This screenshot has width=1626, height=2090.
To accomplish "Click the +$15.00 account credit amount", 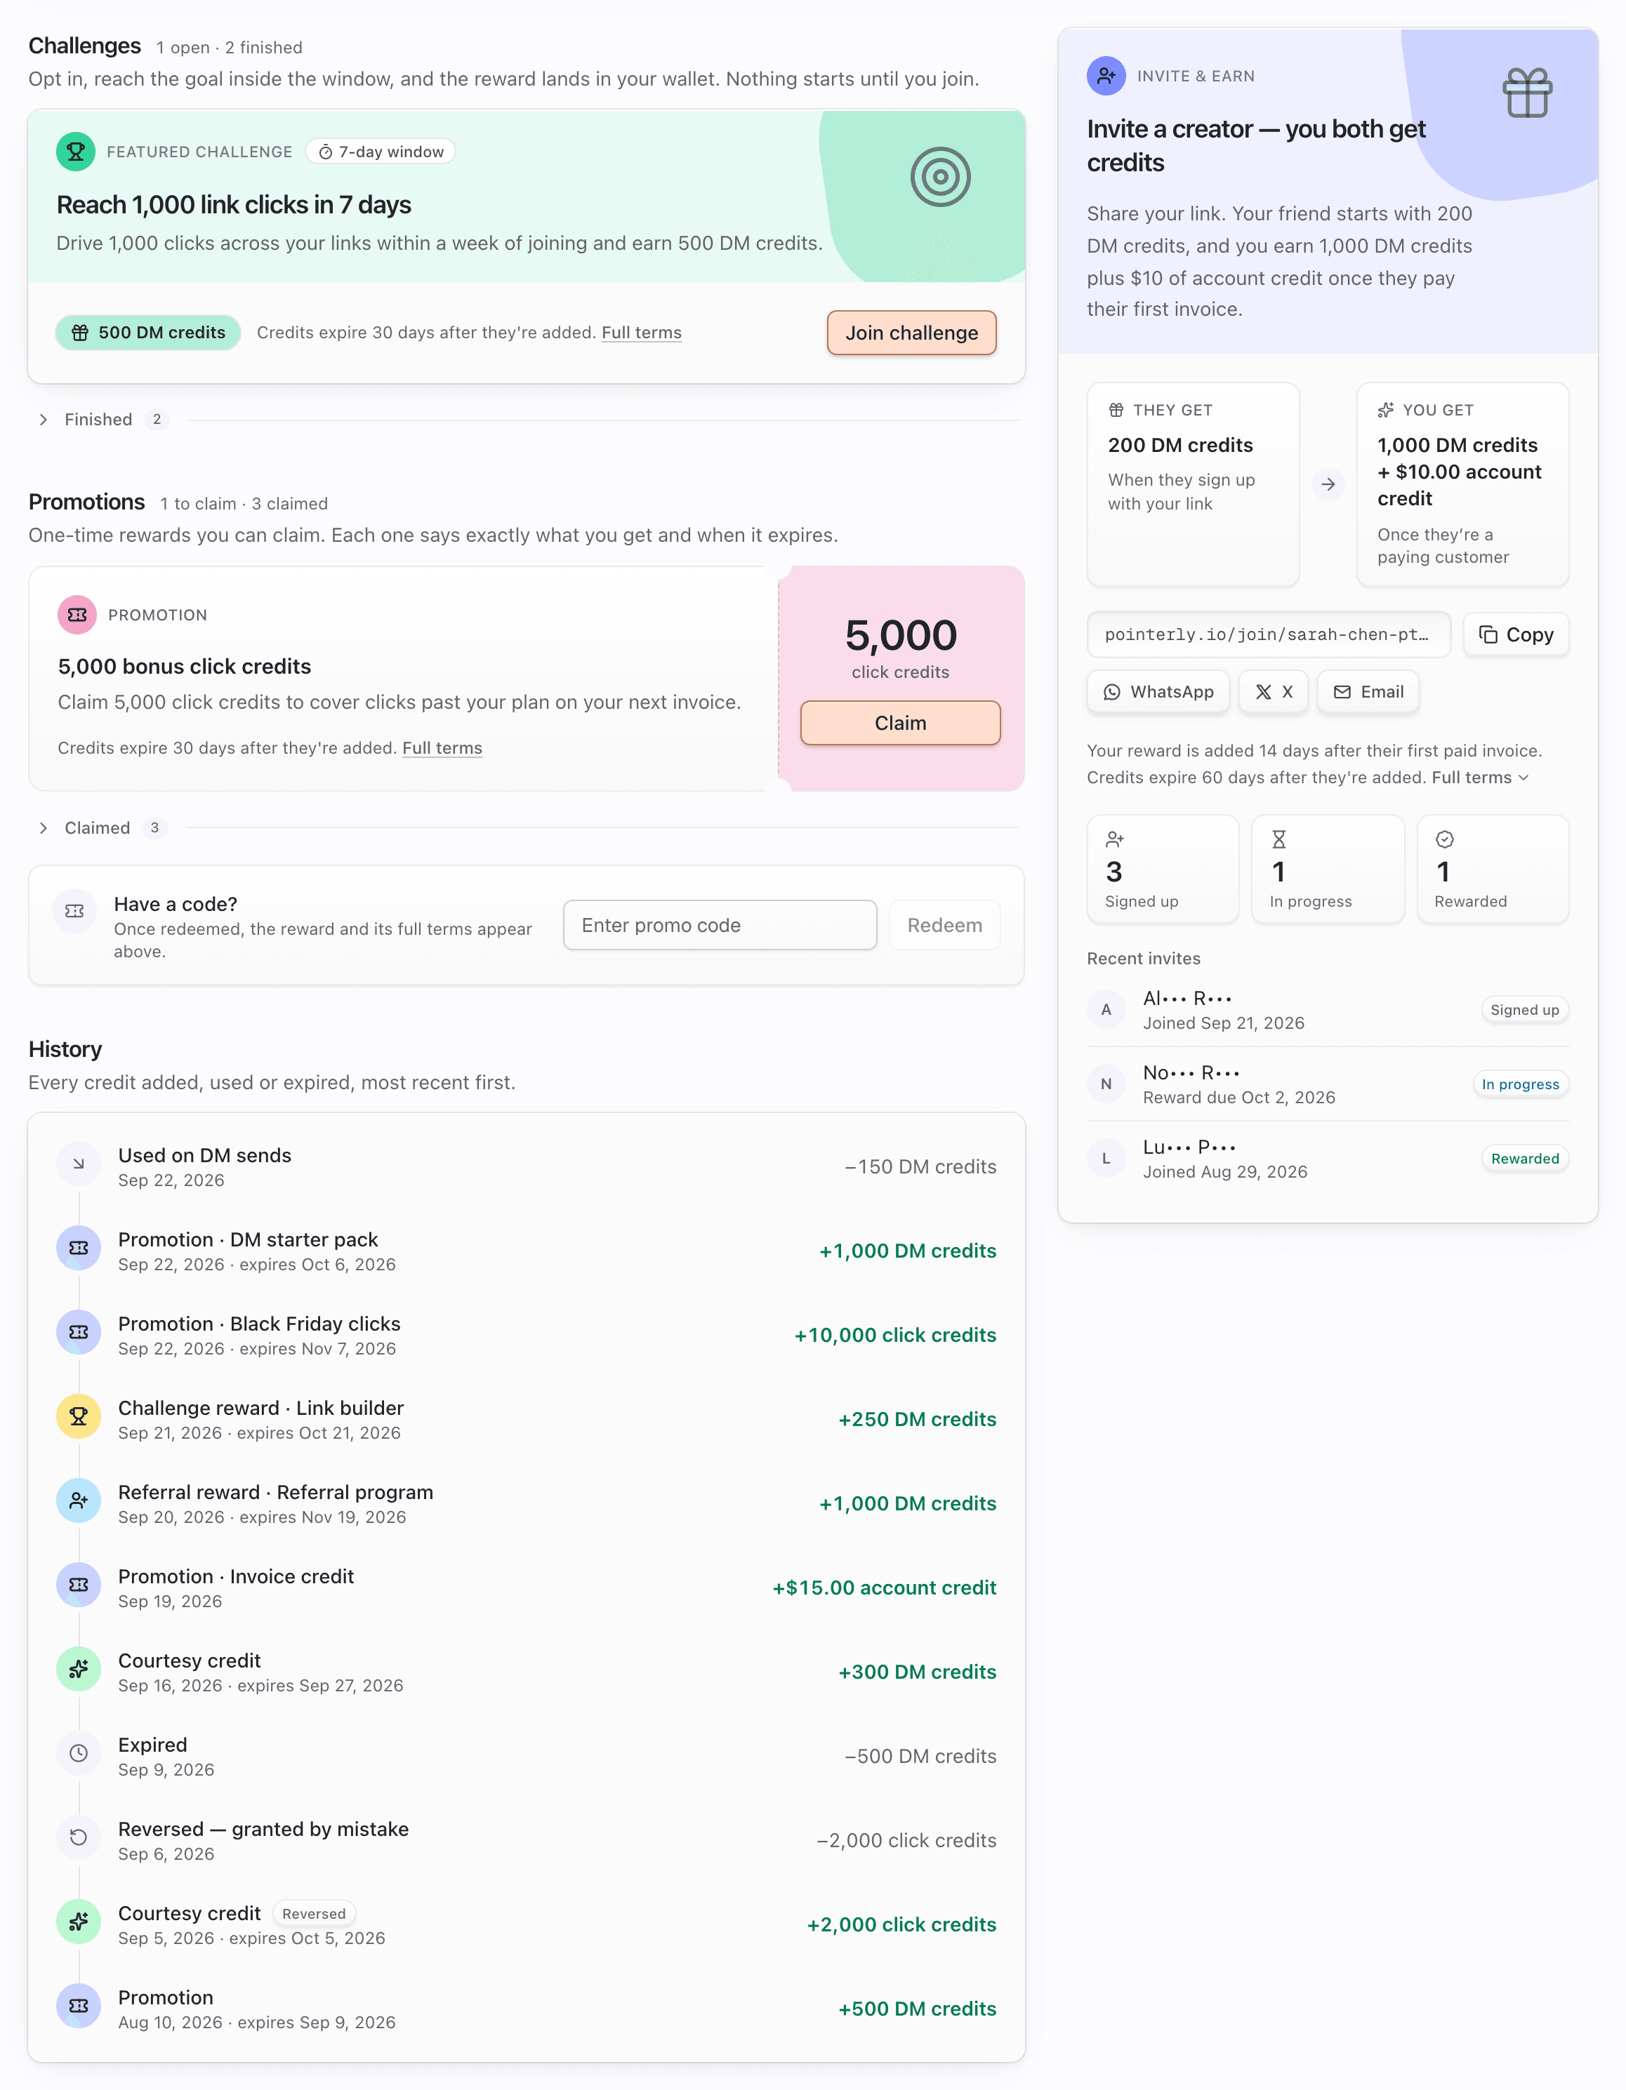I will click(883, 1588).
